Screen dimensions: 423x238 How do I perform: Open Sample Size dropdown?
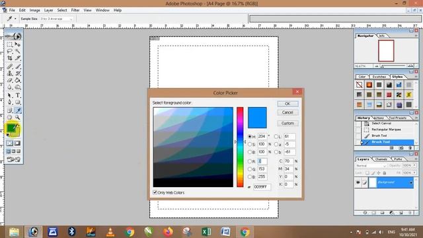57,19
